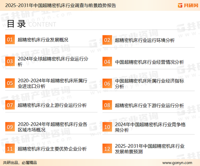Select chapter 超精密机床行业下游行业运行分析

149,105
